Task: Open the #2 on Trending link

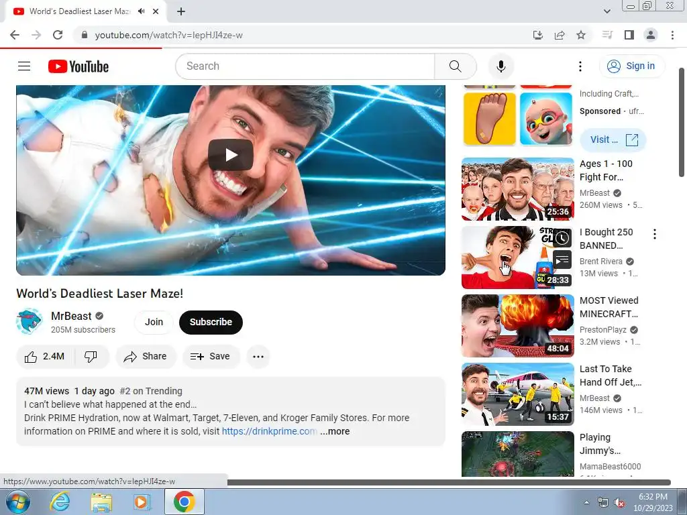Action: click(x=151, y=391)
